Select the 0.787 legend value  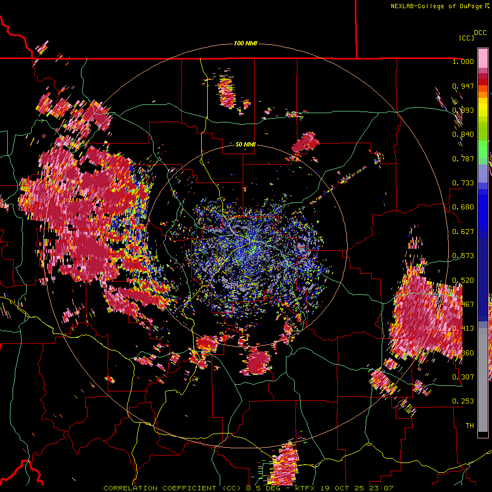coord(463,159)
